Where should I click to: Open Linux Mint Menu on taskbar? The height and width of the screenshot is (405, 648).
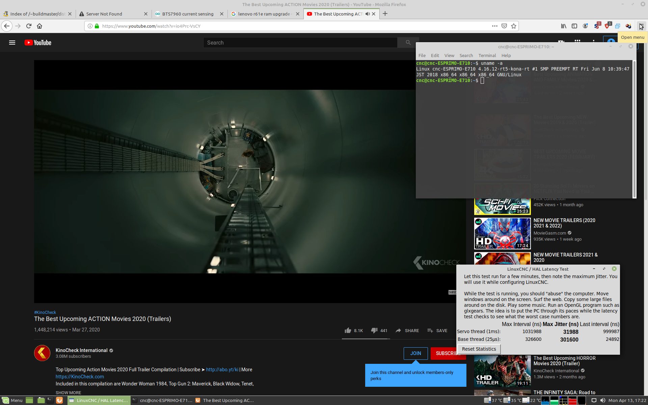[x=12, y=400]
